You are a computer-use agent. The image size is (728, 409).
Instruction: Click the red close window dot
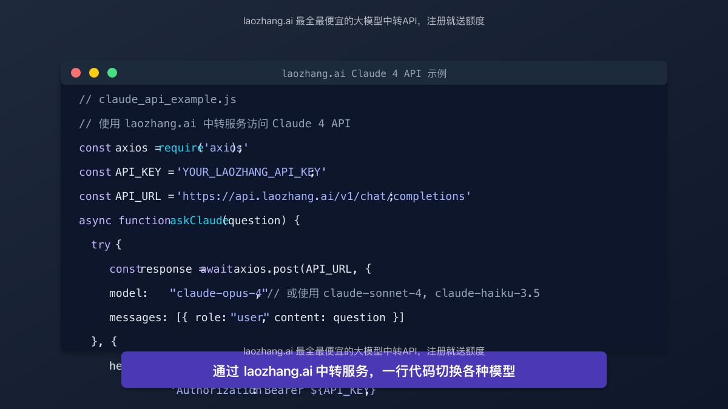[76, 73]
